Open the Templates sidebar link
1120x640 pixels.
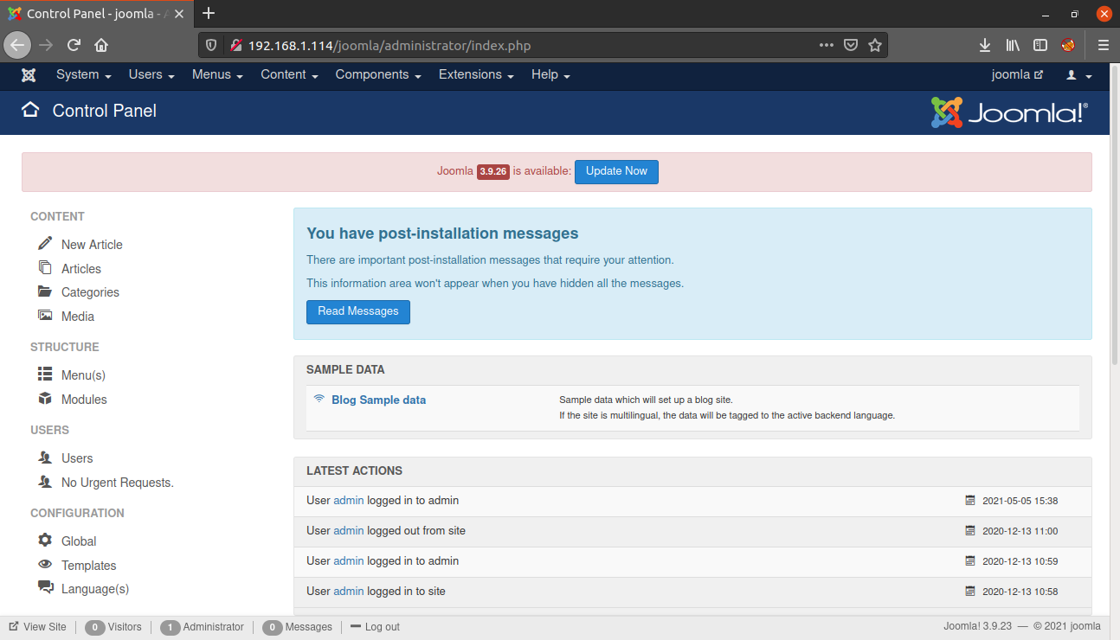point(88,566)
